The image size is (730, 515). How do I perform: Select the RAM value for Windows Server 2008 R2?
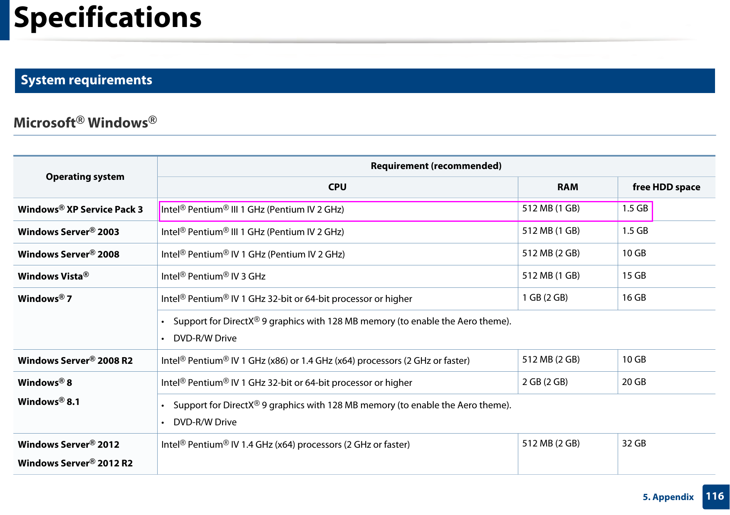551,359
